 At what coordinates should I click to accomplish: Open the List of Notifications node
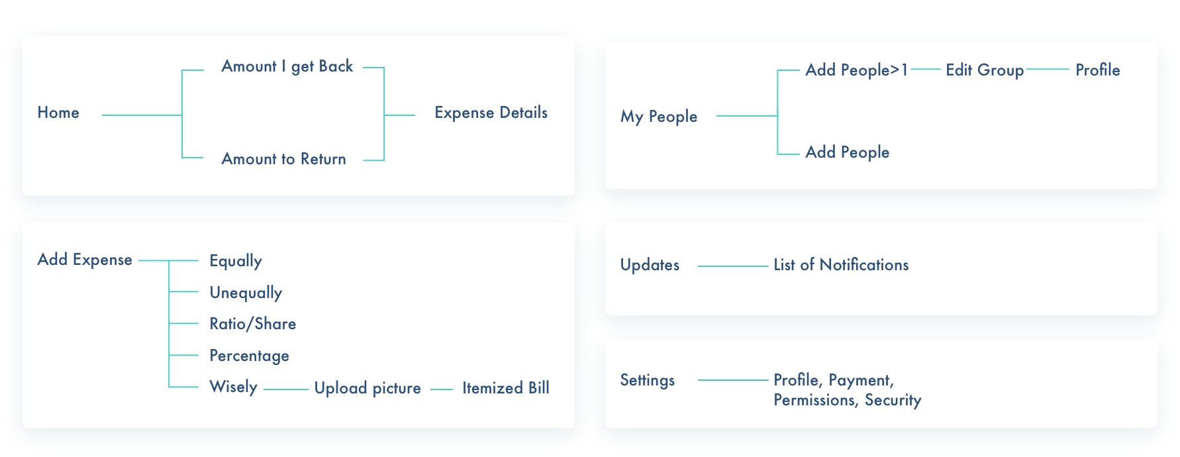(x=841, y=265)
